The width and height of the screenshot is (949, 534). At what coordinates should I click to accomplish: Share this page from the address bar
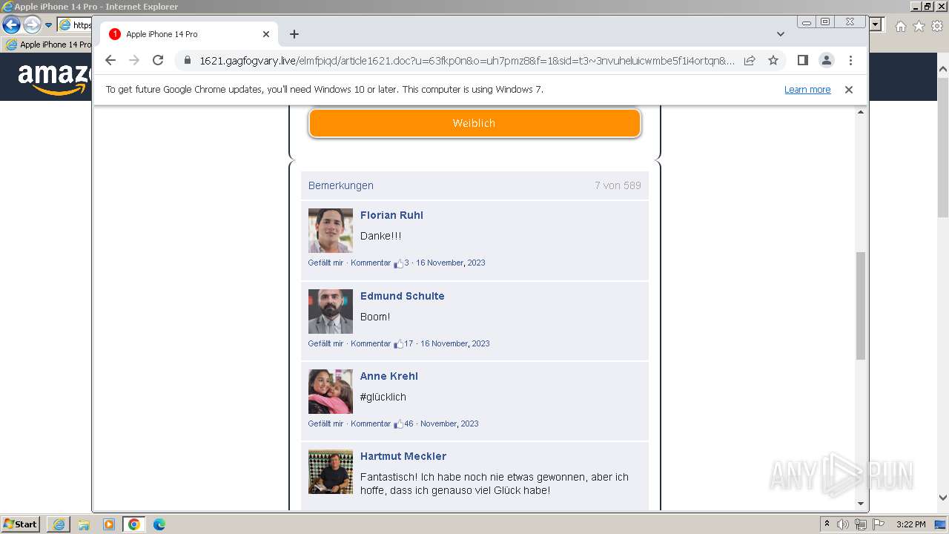[750, 61]
